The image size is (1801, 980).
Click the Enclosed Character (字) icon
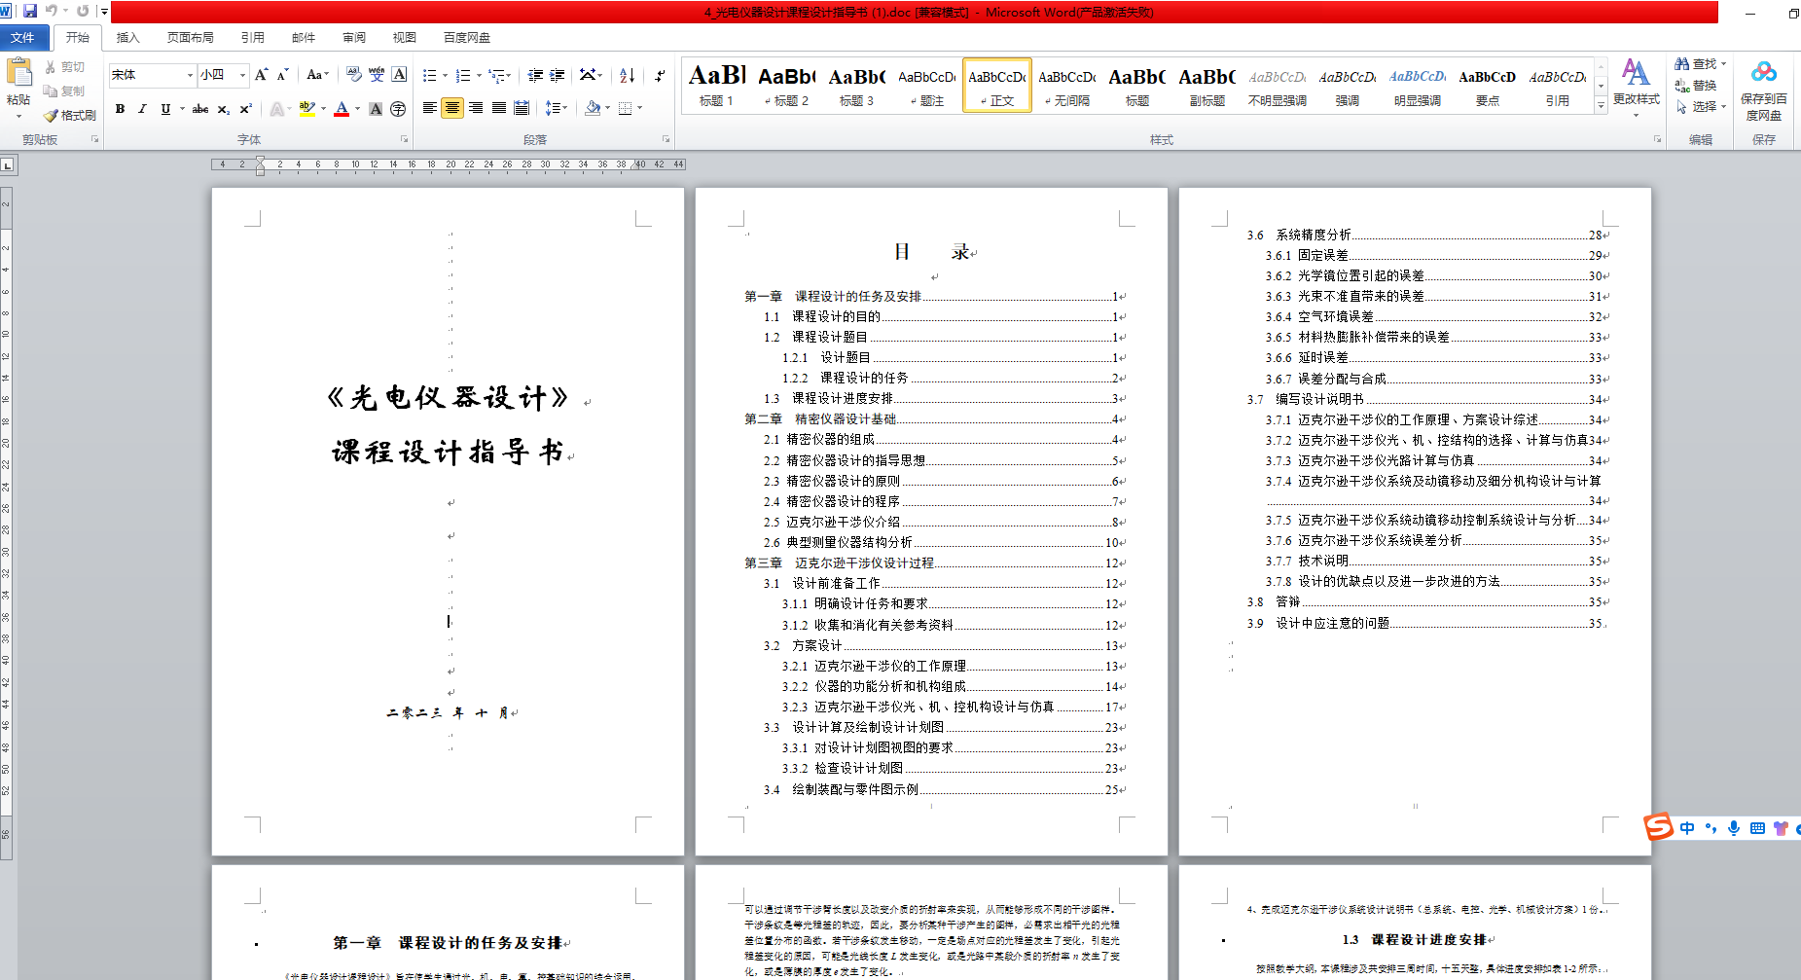(x=398, y=109)
